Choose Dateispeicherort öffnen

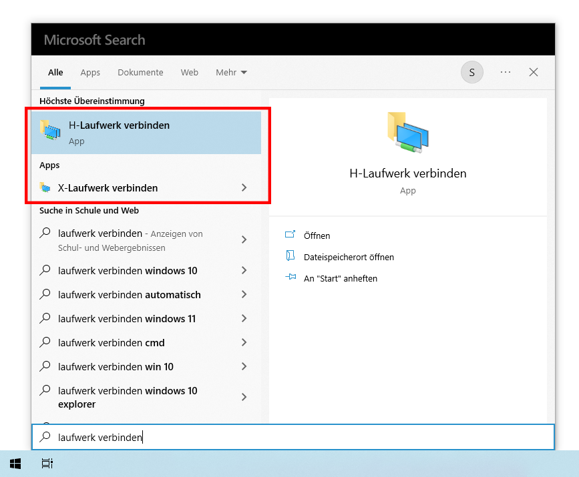point(348,257)
